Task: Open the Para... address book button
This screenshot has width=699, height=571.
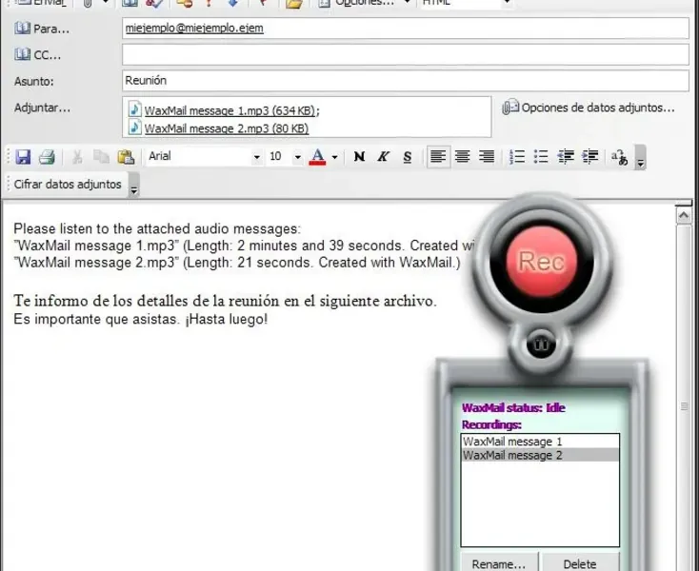Action: (42, 29)
